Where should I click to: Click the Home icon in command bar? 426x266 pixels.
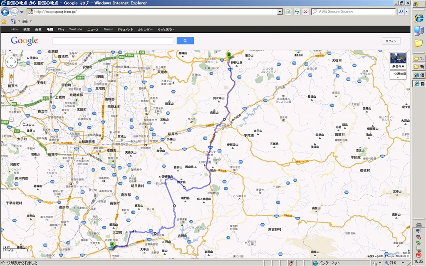[13, 21]
